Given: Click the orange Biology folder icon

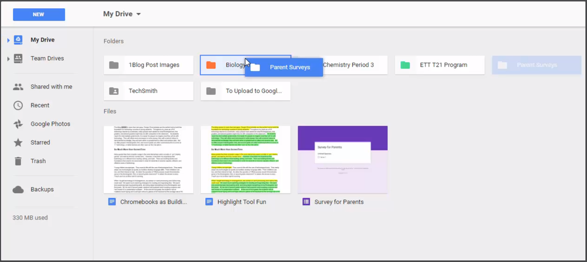Looking at the screenshot, I should click(x=211, y=65).
